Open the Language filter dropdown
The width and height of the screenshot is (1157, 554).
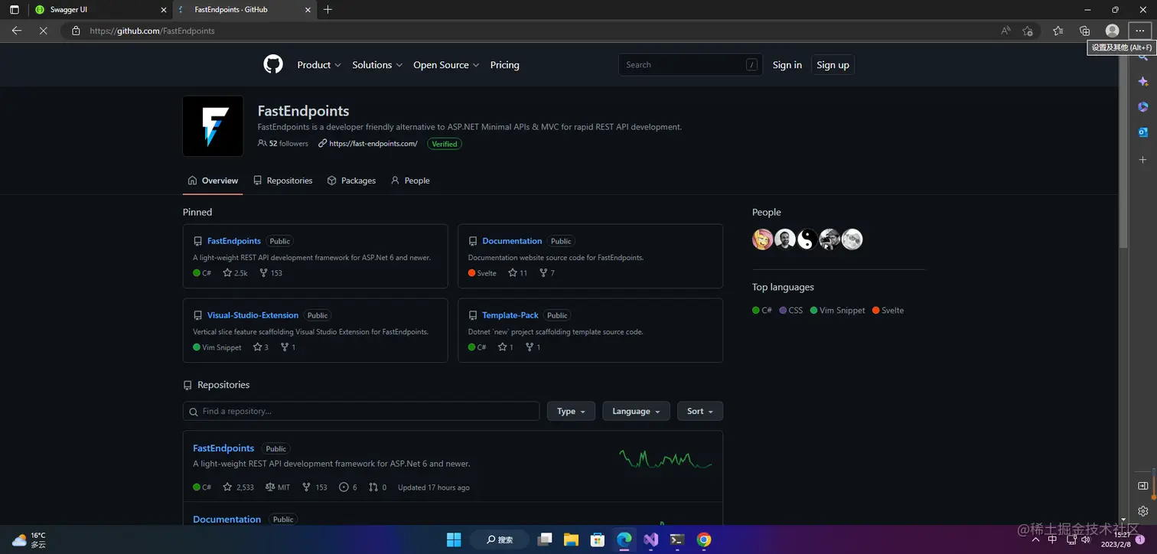(x=636, y=411)
